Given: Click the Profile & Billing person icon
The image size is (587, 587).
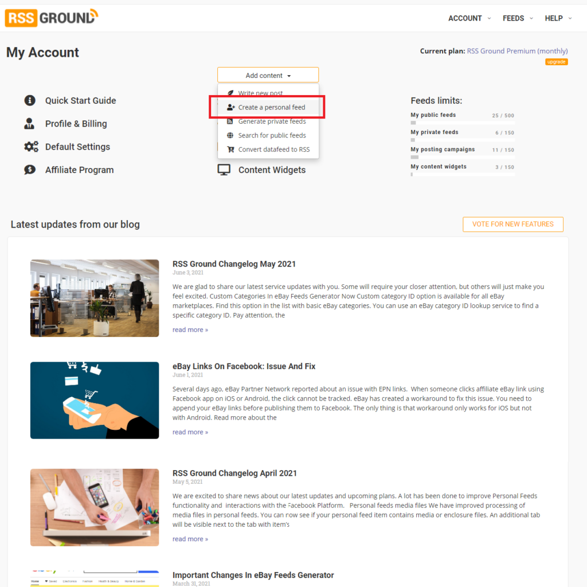Looking at the screenshot, I should tap(29, 124).
